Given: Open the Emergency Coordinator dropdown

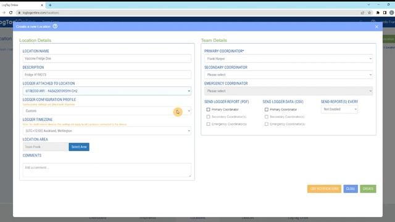Looking at the screenshot, I should pyautogui.click(x=288, y=91).
